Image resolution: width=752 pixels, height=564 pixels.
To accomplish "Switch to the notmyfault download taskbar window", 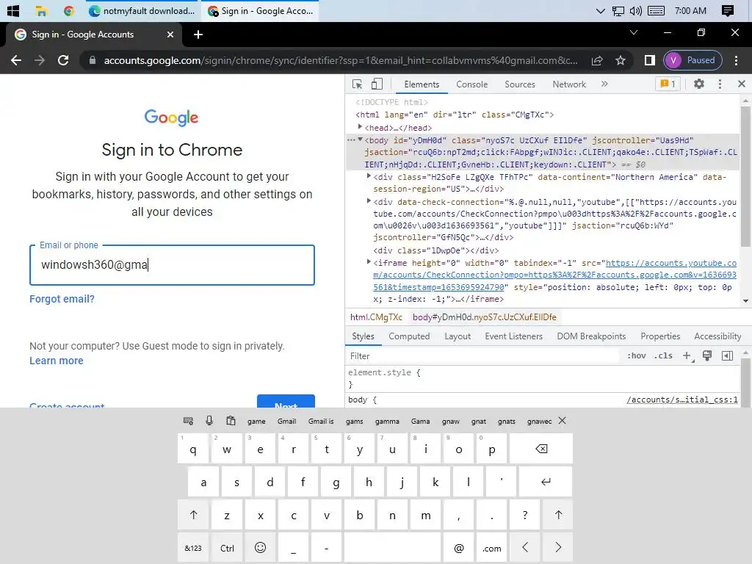I will click(x=142, y=10).
